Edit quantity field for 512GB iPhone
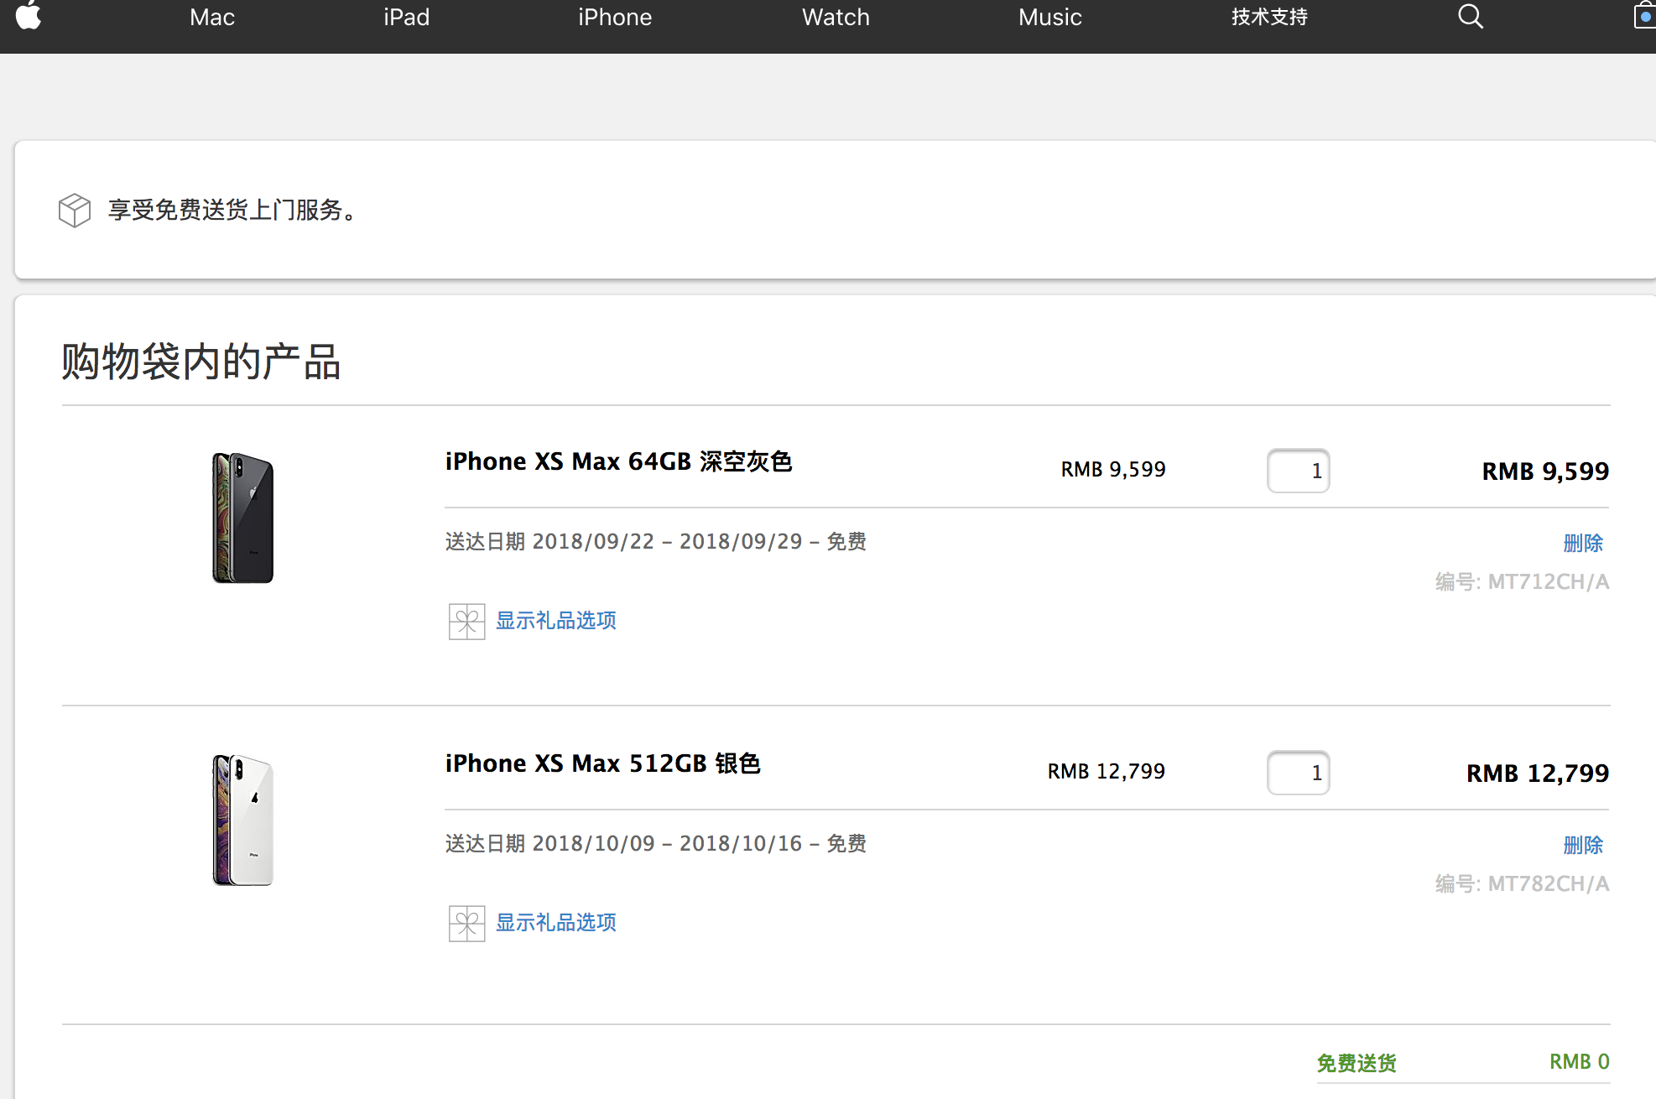 pos(1298,773)
